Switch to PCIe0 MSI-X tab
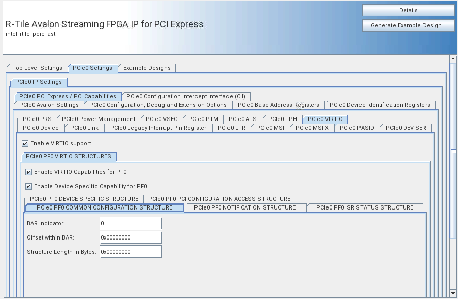The height and width of the screenshot is (299, 458). 312,128
